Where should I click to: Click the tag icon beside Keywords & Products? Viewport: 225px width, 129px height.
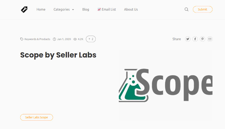(22, 39)
